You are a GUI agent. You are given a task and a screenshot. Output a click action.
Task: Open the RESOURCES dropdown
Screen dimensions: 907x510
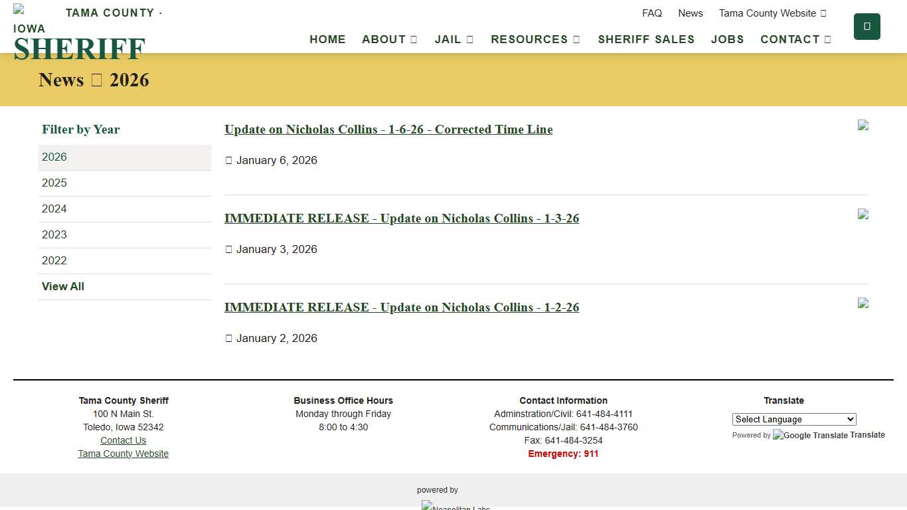(x=535, y=39)
